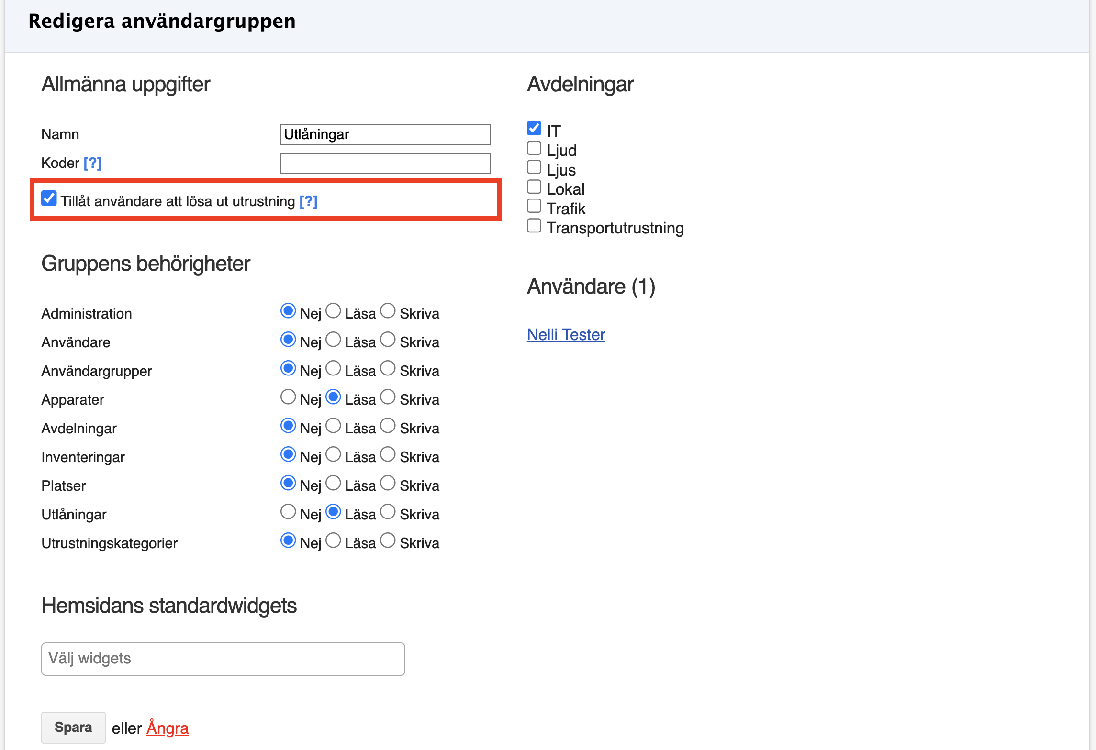The width and height of the screenshot is (1096, 750).
Task: Select Skriva for Platser permission
Action: click(x=388, y=483)
